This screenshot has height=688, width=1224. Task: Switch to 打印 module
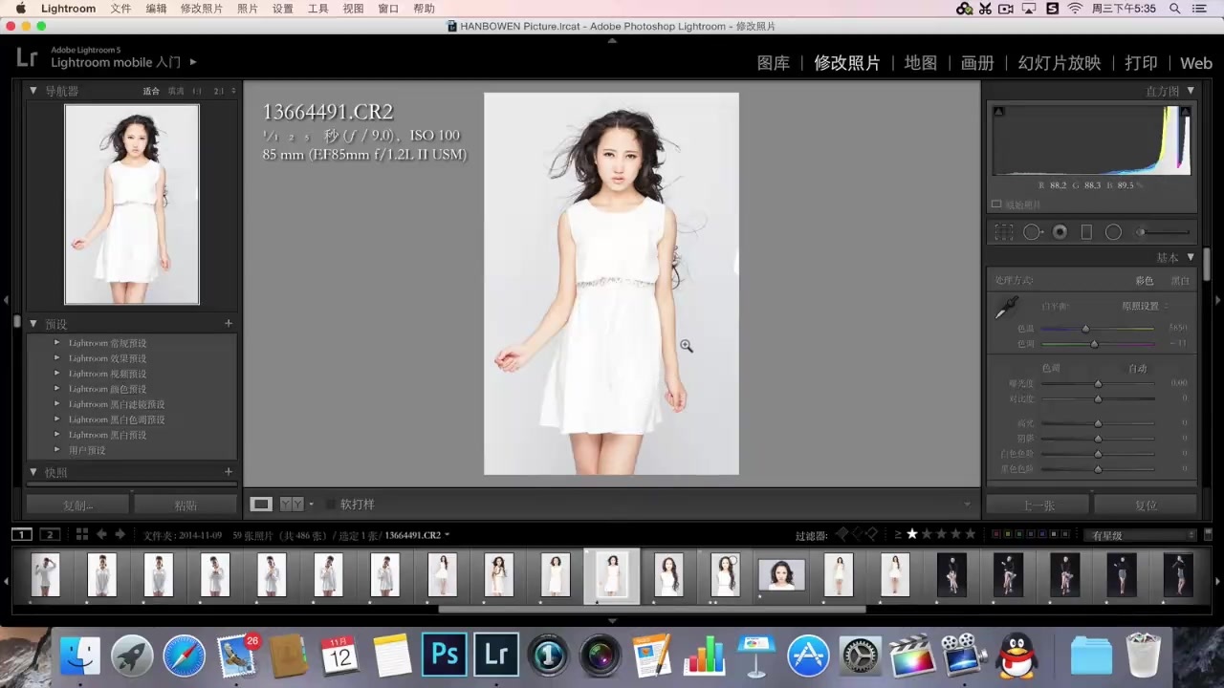[1141, 63]
